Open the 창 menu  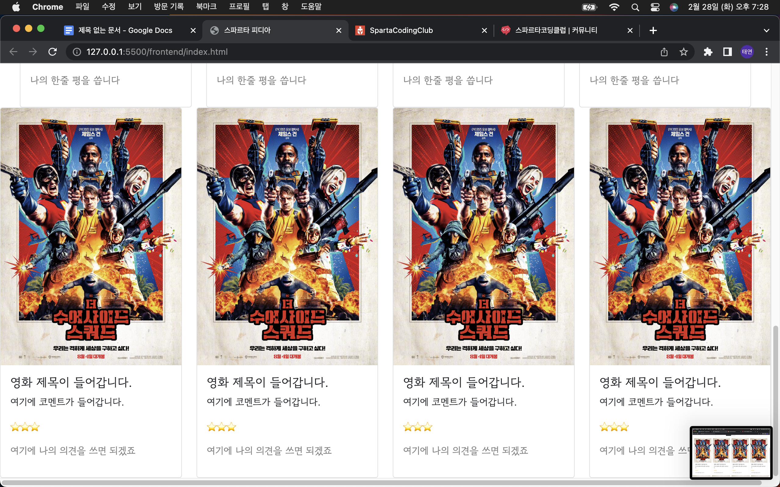285,7
